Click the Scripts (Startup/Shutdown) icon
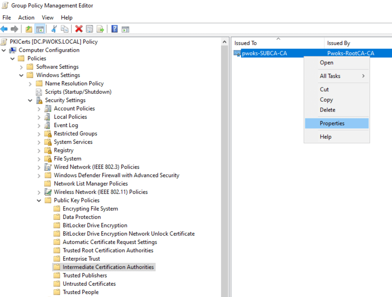Image resolution: width=392 pixels, height=297 pixels. [39, 92]
